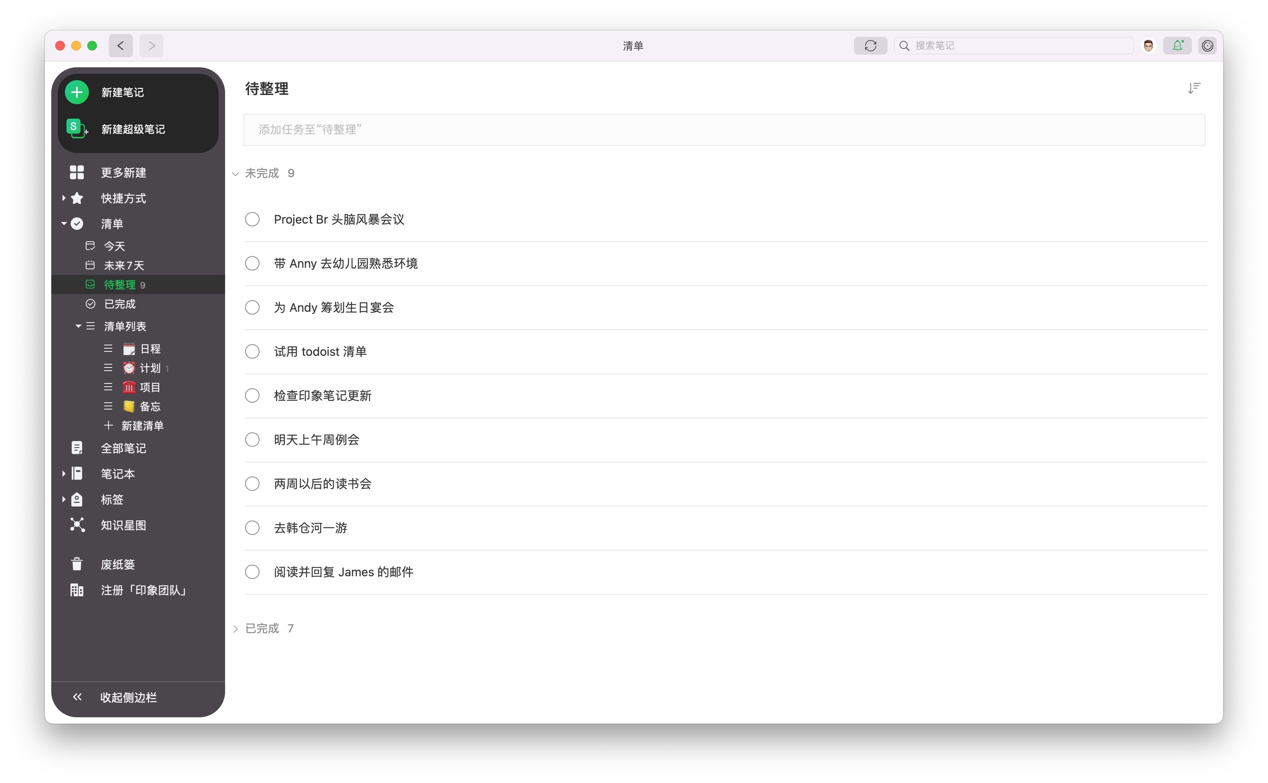The width and height of the screenshot is (1268, 783).
Task: Expand the 笔记本 disclosure triangle
Action: [64, 473]
